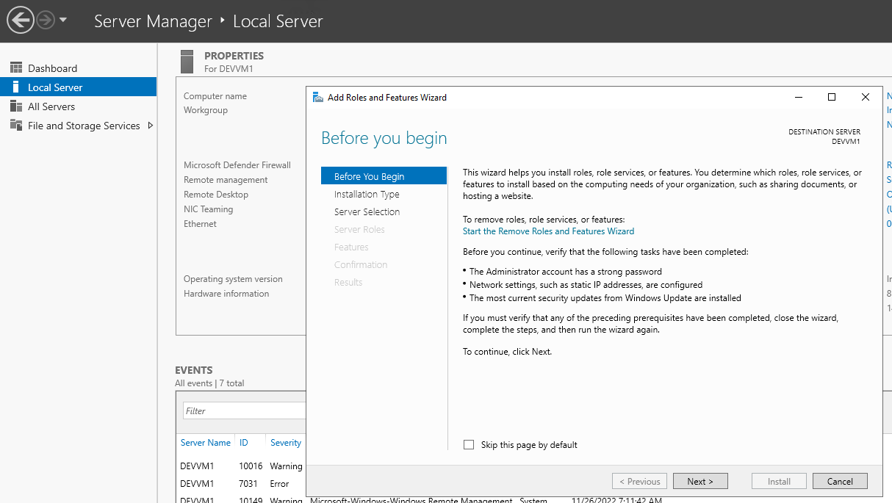
Task: Click the Next button in wizard
Action: (700, 482)
